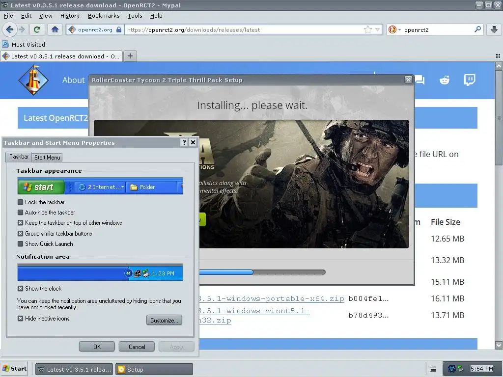Enable Lock the taskbar checkbox
The height and width of the screenshot is (377, 503).
pos(21,202)
